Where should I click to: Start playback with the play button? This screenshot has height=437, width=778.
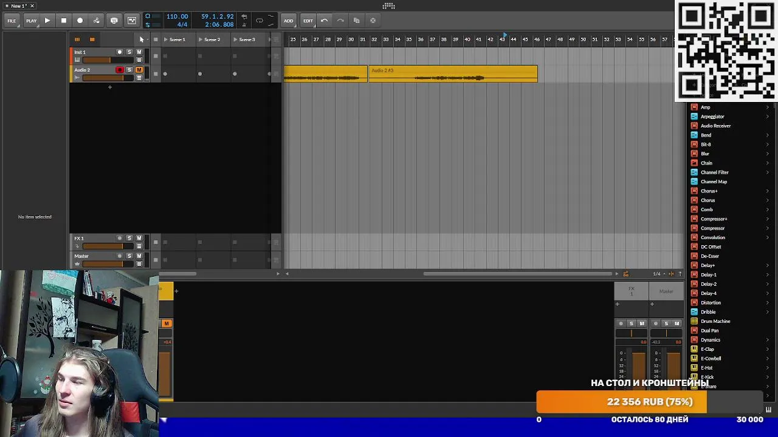[x=47, y=21]
